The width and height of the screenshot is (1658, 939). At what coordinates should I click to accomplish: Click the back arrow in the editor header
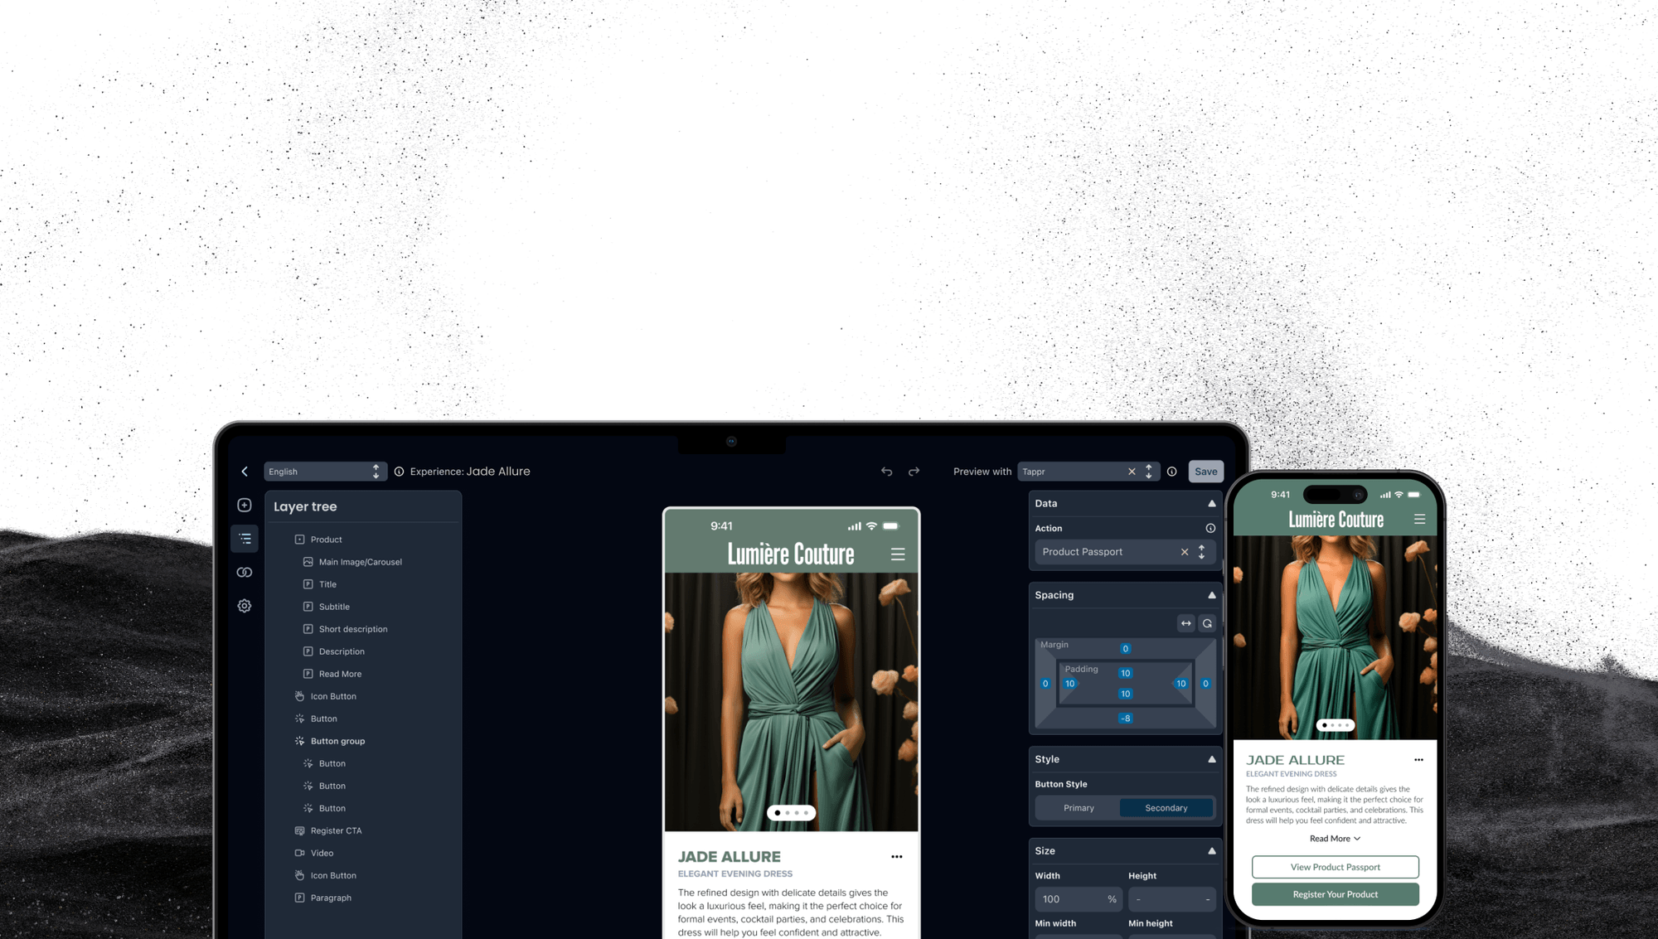[x=245, y=472]
